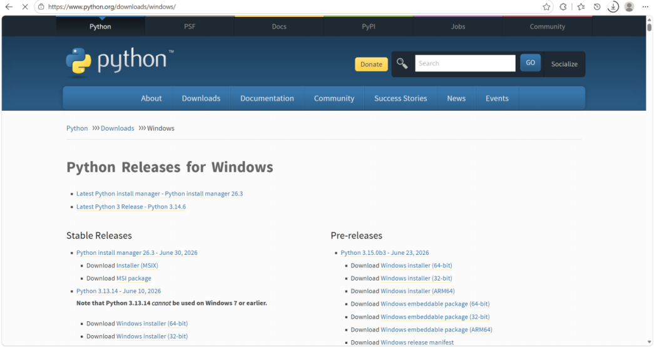Click the scrollbar down arrow
The image size is (654, 347).
[649, 343]
